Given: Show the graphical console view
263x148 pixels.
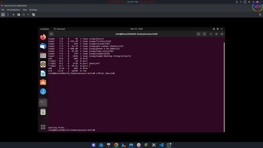Looking at the screenshot, I should [x=3, y=15].
